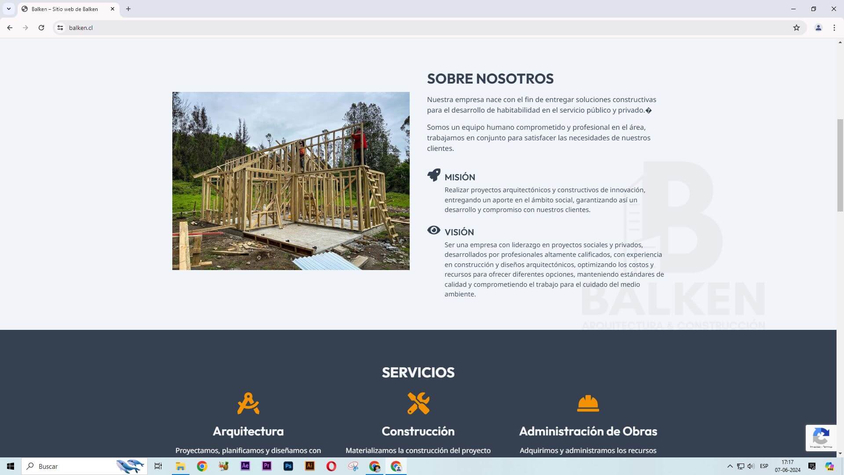Open the Opera browser taskbar icon
The width and height of the screenshot is (844, 475).
(x=331, y=466)
